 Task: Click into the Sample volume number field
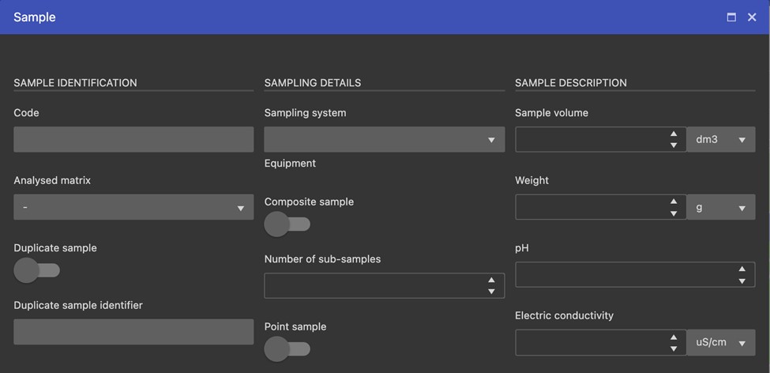[x=592, y=140]
